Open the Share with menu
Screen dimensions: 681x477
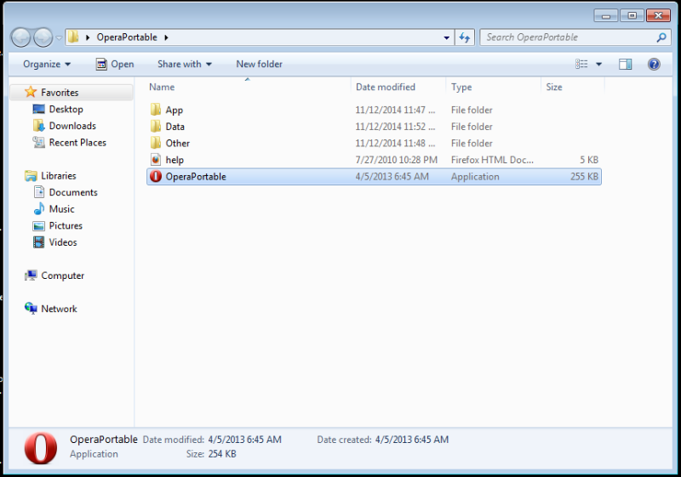click(185, 64)
